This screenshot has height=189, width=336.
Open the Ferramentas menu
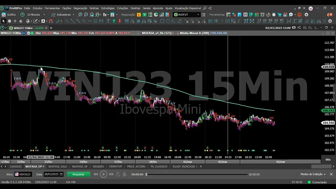pyautogui.click(x=52, y=8)
